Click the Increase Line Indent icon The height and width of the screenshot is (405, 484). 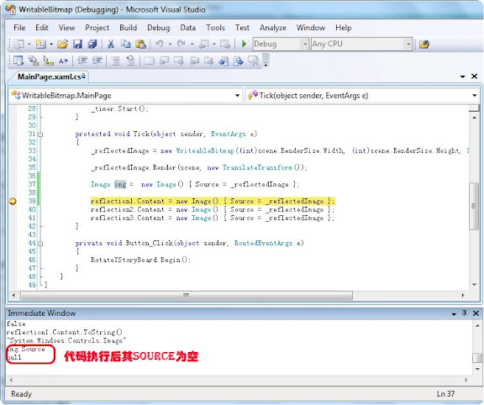(97, 60)
